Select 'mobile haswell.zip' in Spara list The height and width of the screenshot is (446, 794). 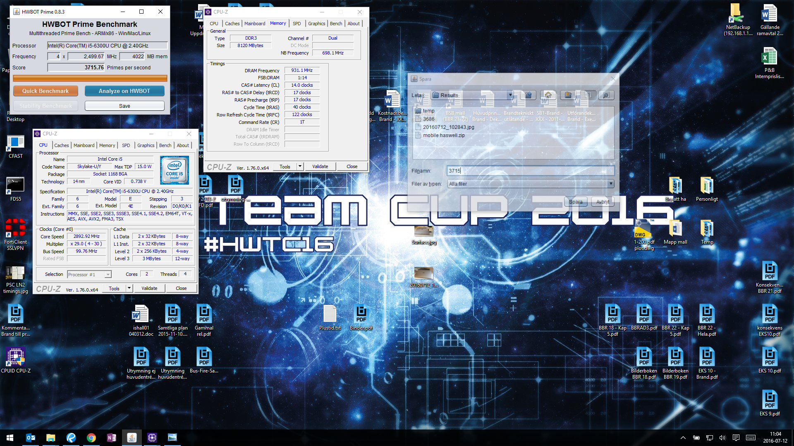440,135
